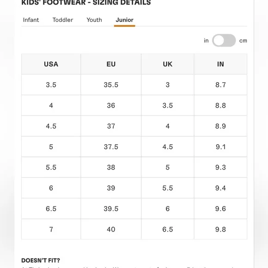This screenshot has width=268, height=268.
Task: Click the UK size 6.5 cell
Action: (x=167, y=229)
